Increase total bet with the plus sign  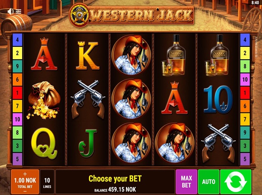point(25,174)
